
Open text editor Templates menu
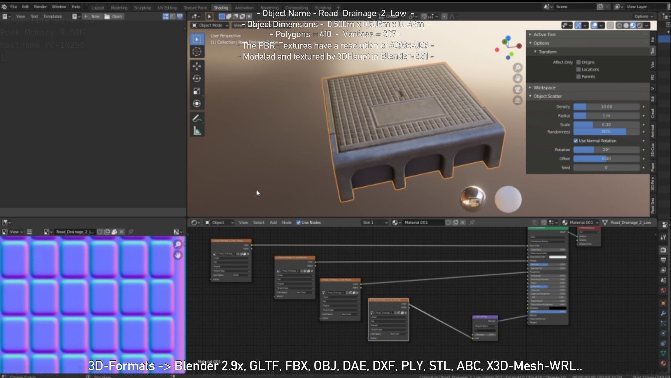(53, 16)
